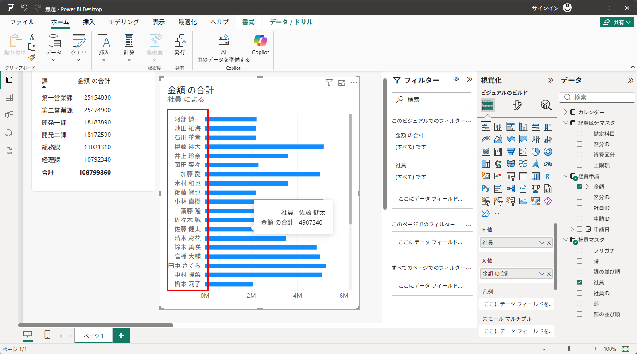The height and width of the screenshot is (354, 637).
Task: Open the ファイル menu
Action: click(22, 22)
